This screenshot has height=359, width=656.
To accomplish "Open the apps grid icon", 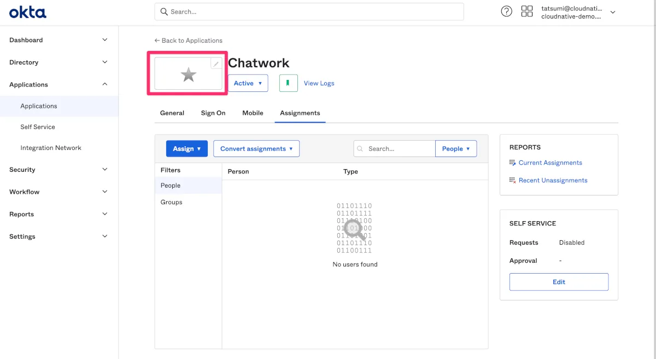I will (527, 11).
